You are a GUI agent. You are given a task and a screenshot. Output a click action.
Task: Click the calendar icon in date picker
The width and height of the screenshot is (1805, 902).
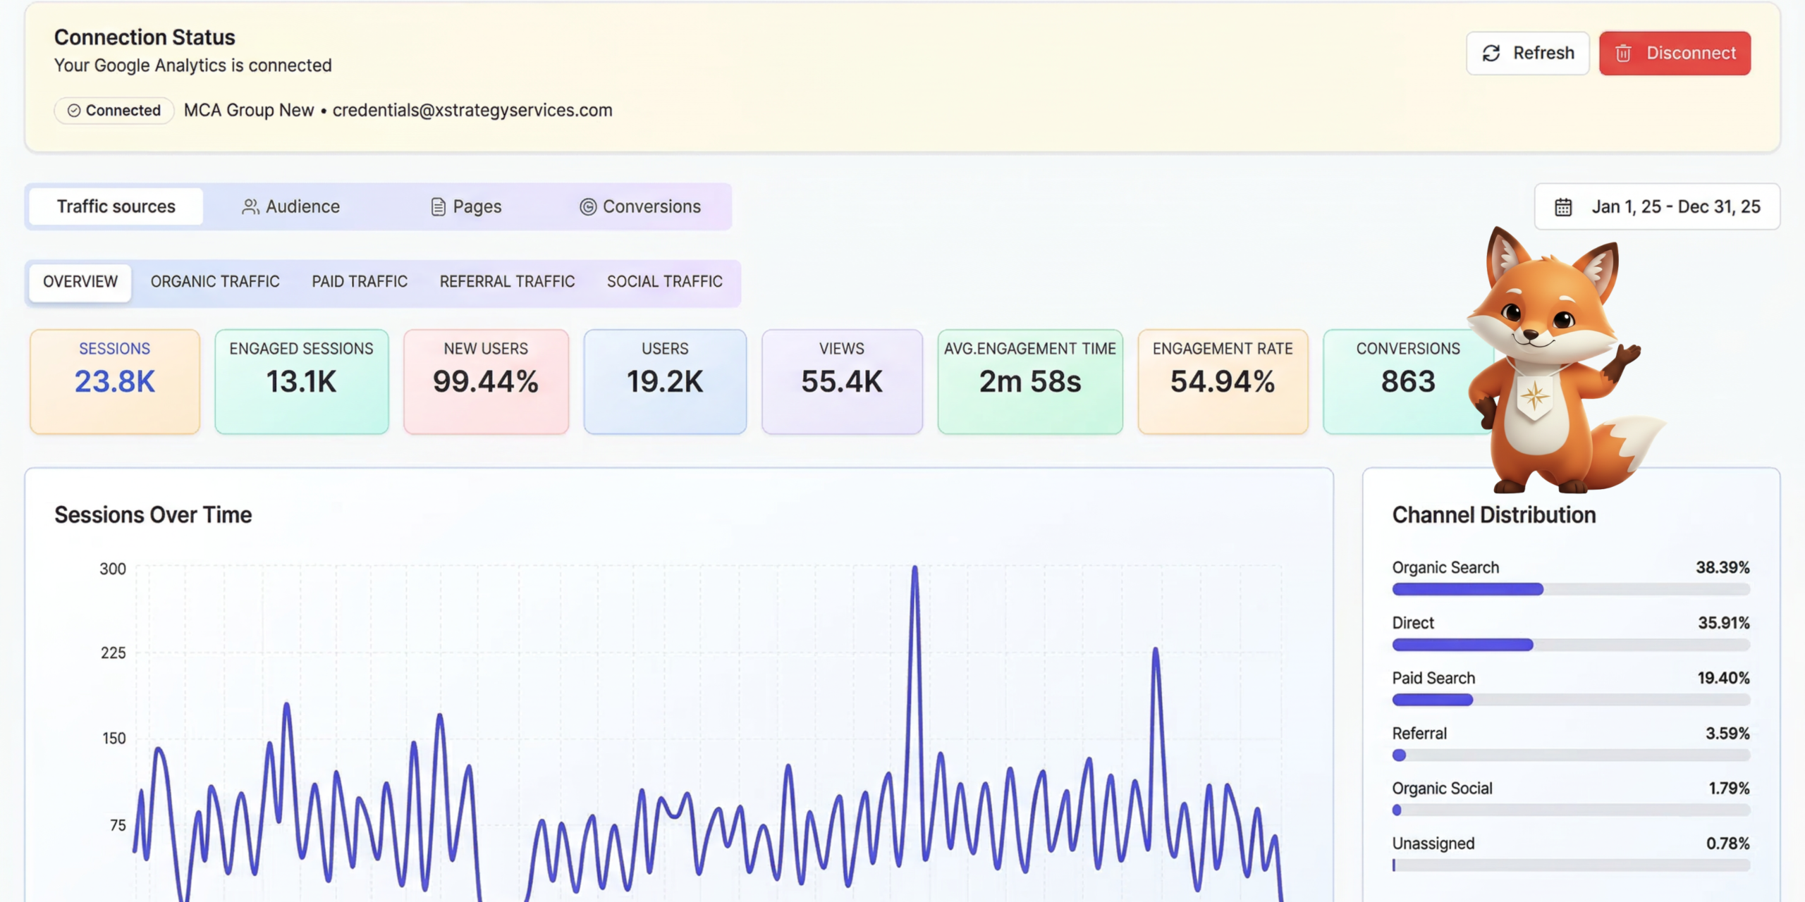point(1563,206)
